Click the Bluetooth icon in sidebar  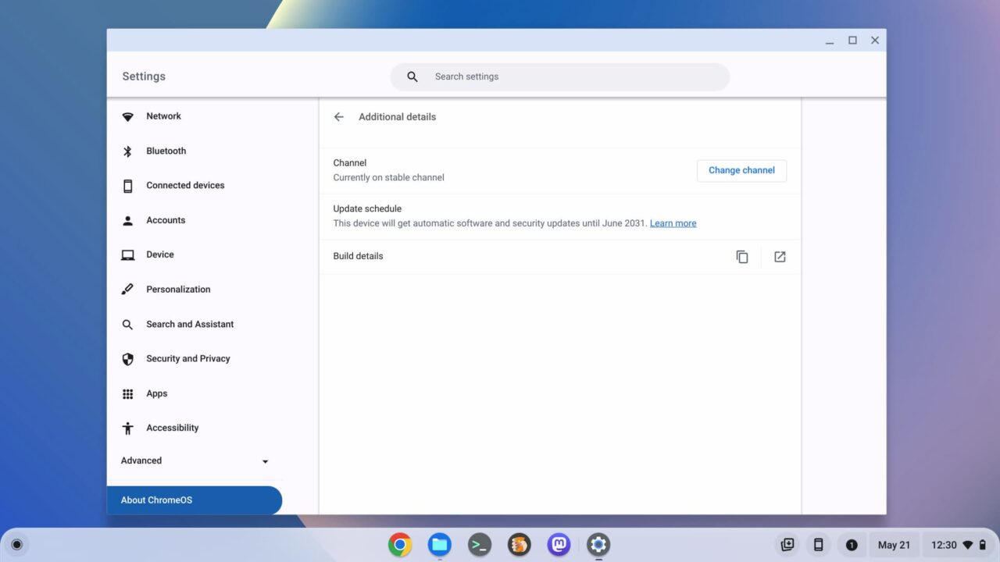[128, 151]
